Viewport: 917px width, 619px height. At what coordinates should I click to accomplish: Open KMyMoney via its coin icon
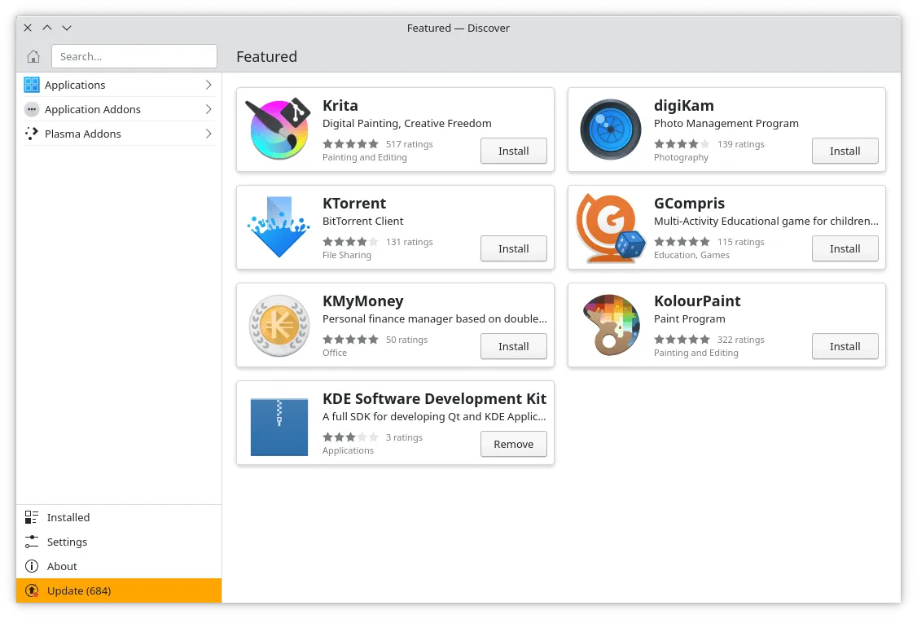pyautogui.click(x=279, y=324)
